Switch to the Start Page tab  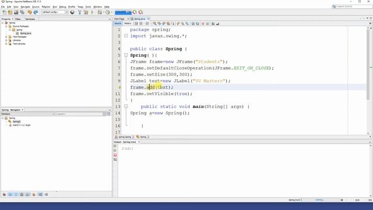coord(119,19)
